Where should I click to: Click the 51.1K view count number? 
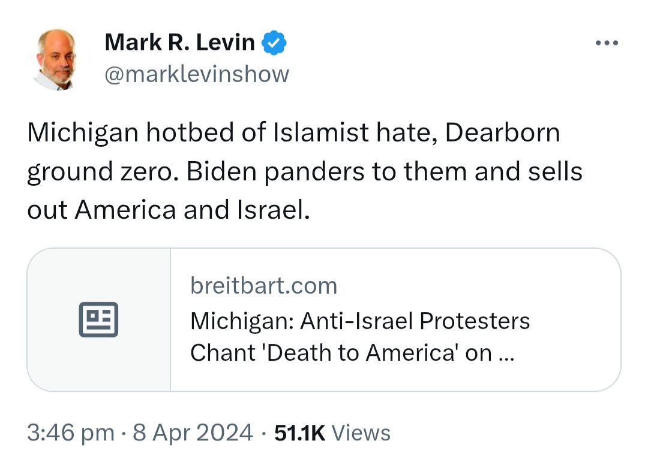(x=299, y=433)
